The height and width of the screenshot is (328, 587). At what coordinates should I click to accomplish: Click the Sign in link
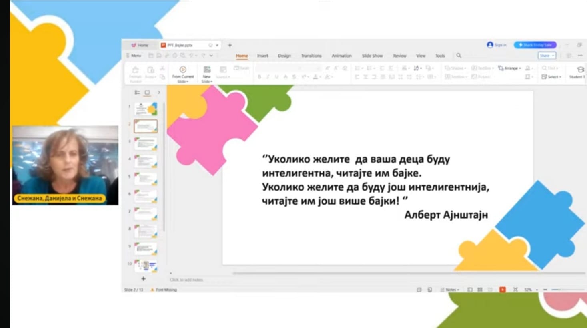click(497, 45)
